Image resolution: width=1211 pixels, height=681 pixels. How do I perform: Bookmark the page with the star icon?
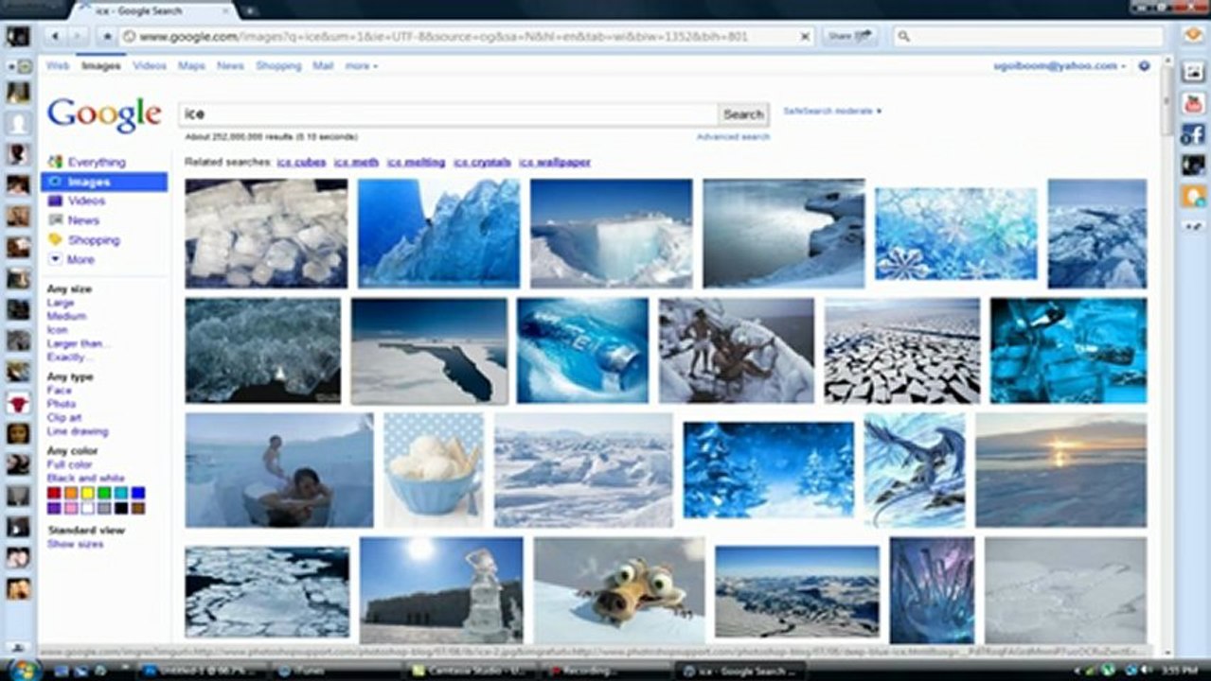108,36
